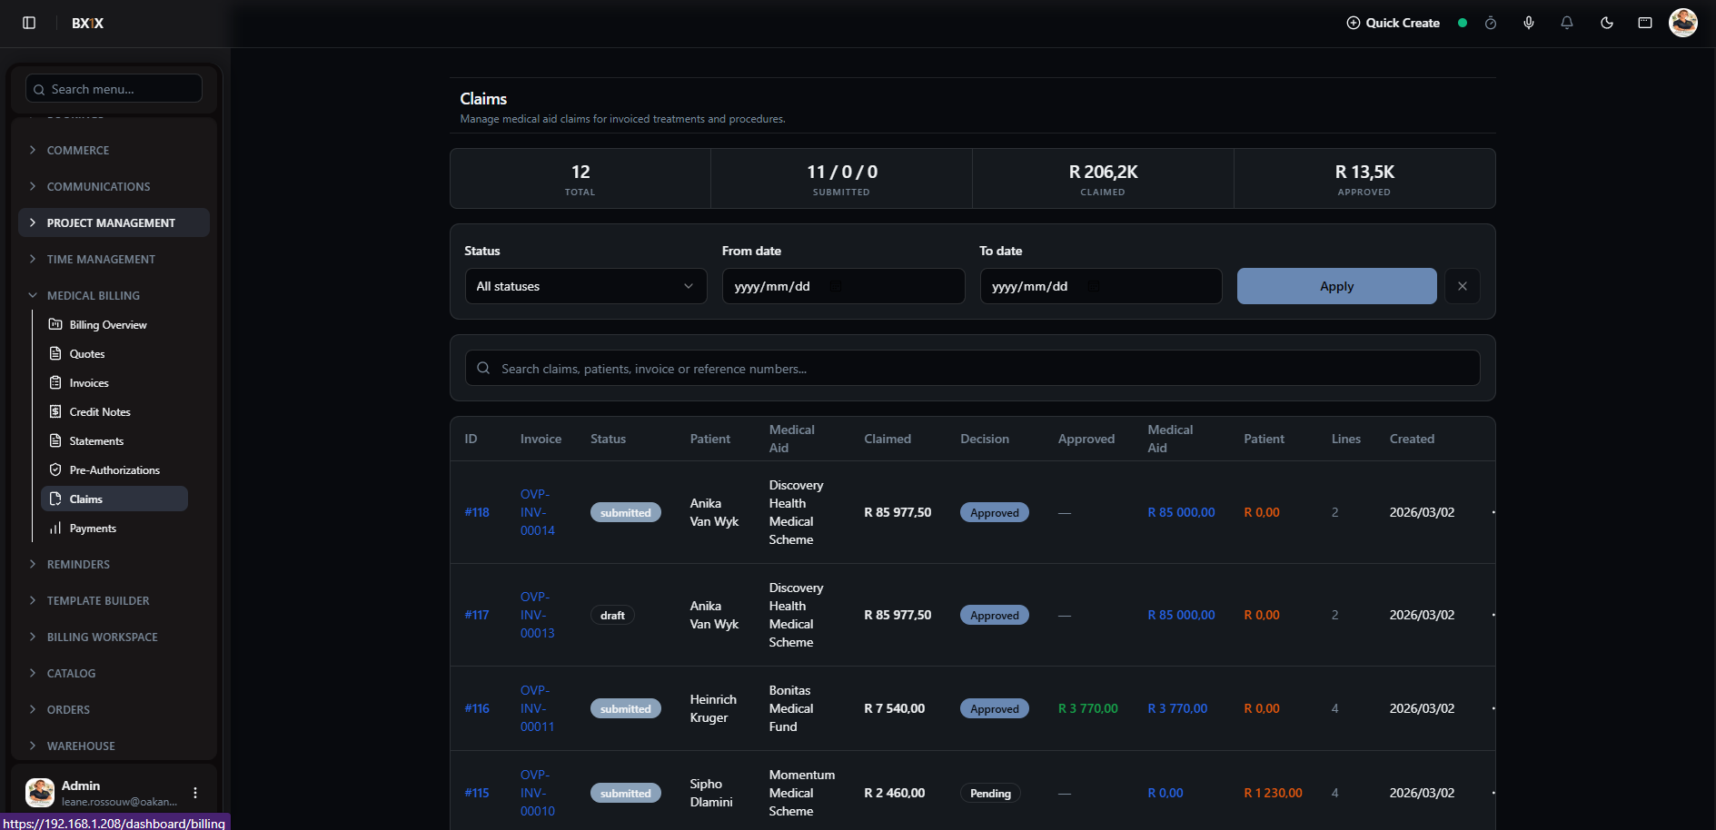1716x830 pixels.
Task: Expand the COMMUNICATIONS section
Action: tap(114, 186)
